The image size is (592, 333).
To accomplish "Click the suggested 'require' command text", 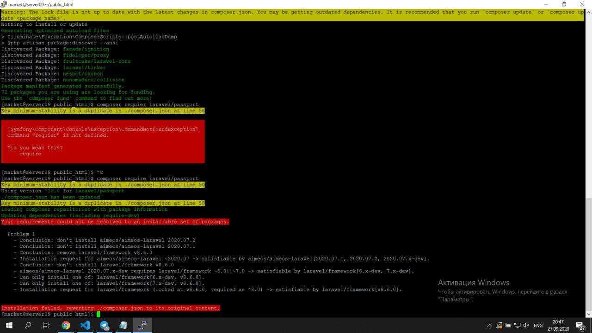I will pyautogui.click(x=31, y=154).
